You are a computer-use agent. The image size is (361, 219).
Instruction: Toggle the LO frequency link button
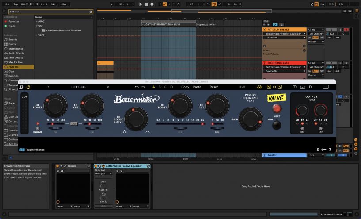74,124
